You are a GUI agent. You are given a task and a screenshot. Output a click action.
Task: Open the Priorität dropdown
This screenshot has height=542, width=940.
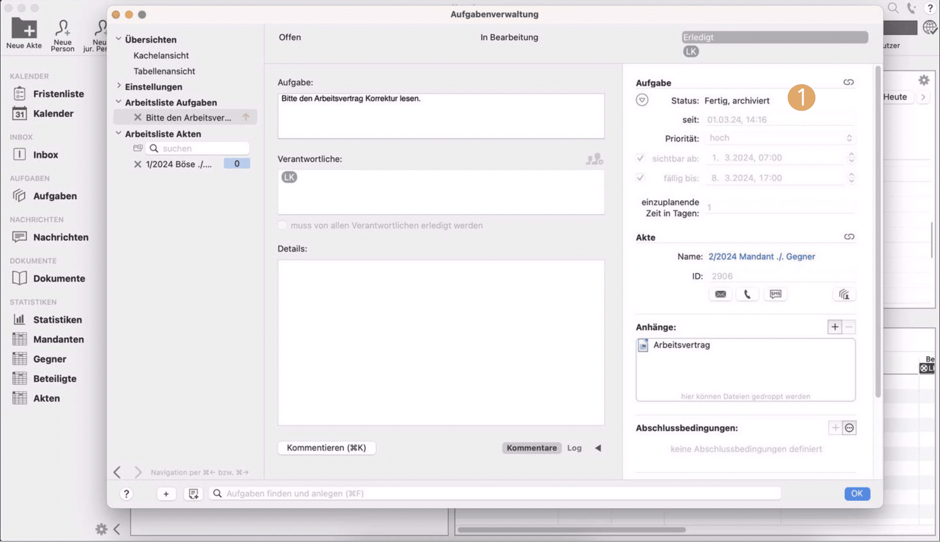(780, 138)
